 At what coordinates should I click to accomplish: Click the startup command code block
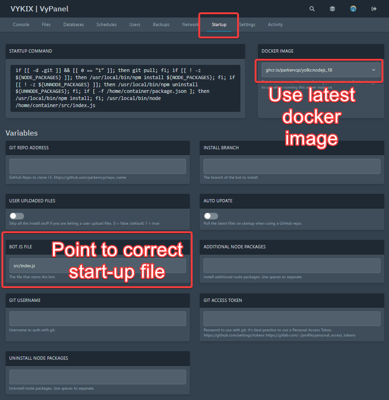[125, 88]
